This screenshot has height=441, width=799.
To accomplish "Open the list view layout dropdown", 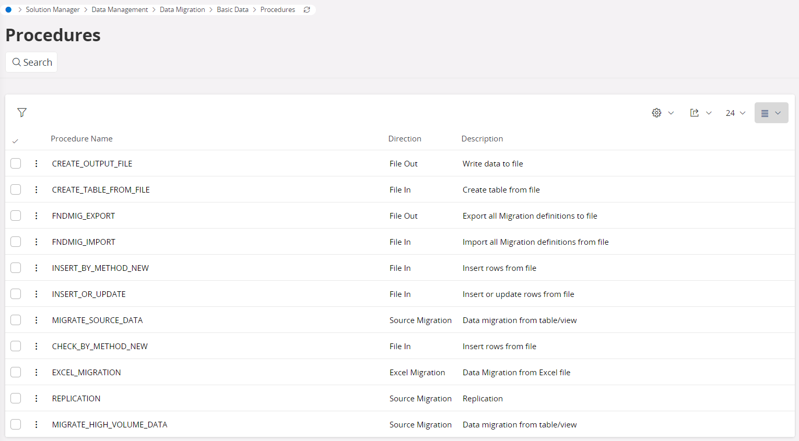I will [x=771, y=113].
